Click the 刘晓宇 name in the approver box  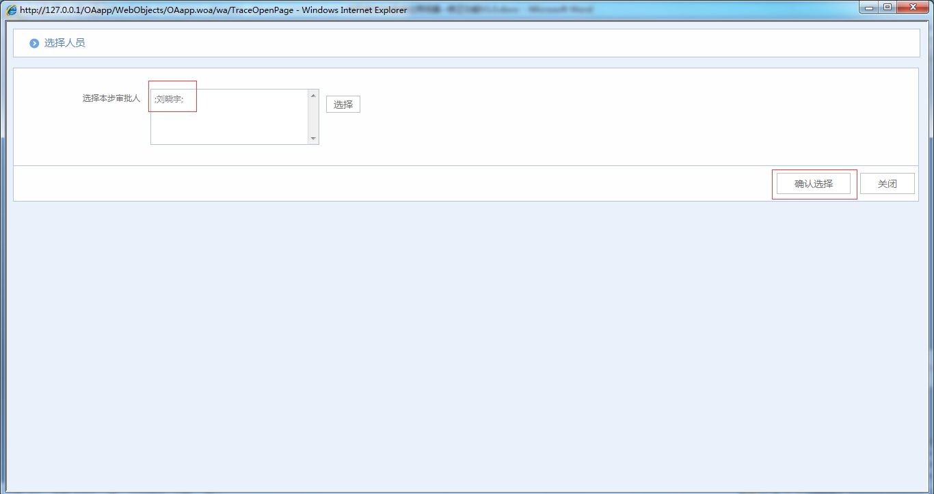[x=169, y=100]
